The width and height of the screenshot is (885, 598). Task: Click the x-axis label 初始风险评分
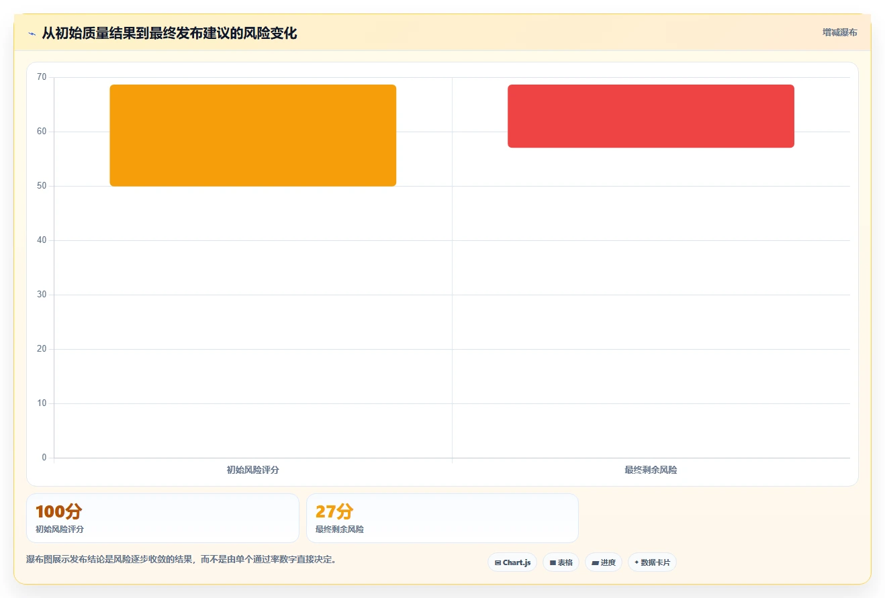[253, 470]
